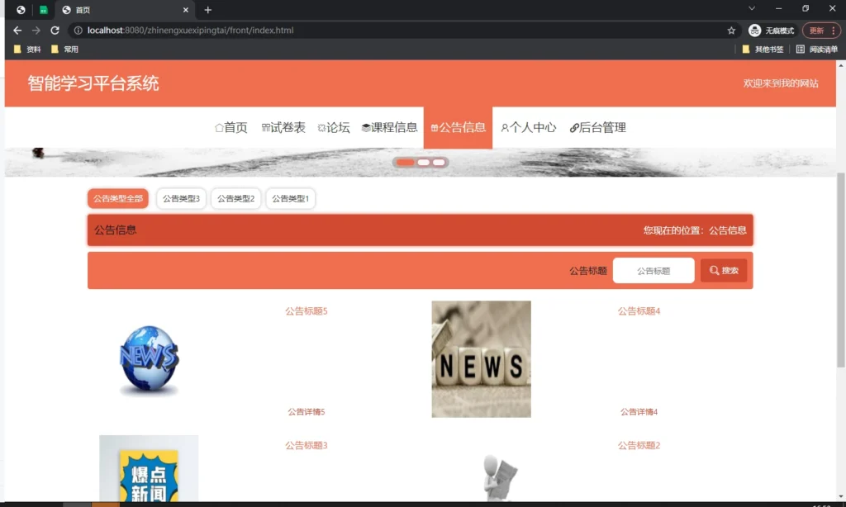Select the 个人中心 navigation menu item
This screenshot has height=507, width=846.
(x=529, y=128)
